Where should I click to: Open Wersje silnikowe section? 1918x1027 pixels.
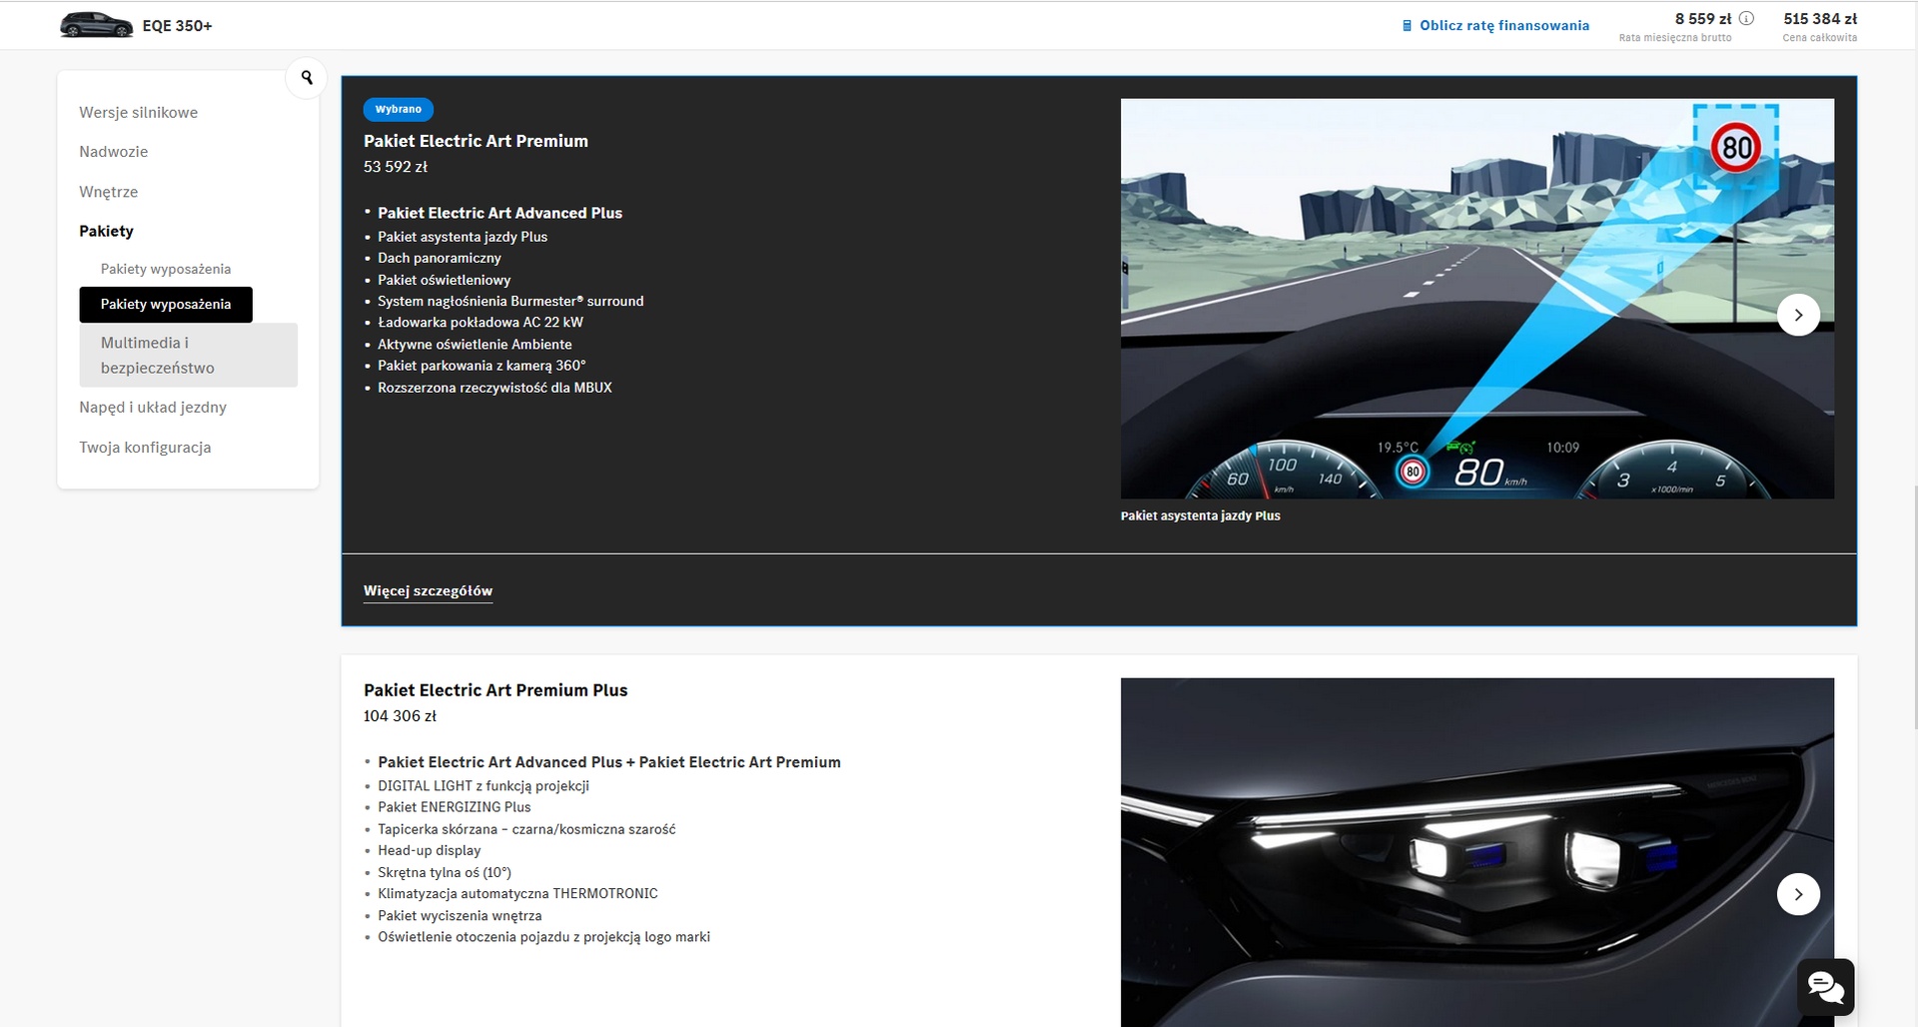click(x=139, y=112)
